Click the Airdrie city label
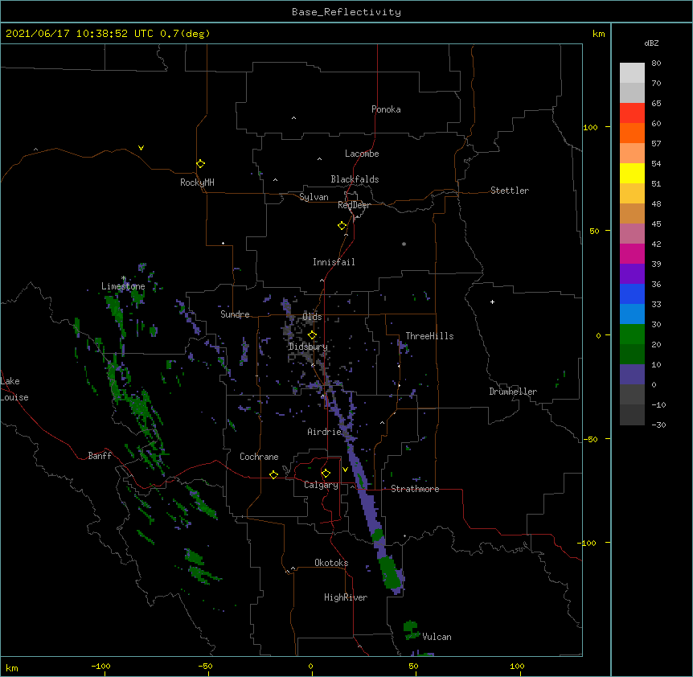The width and height of the screenshot is (693, 677). 325,432
